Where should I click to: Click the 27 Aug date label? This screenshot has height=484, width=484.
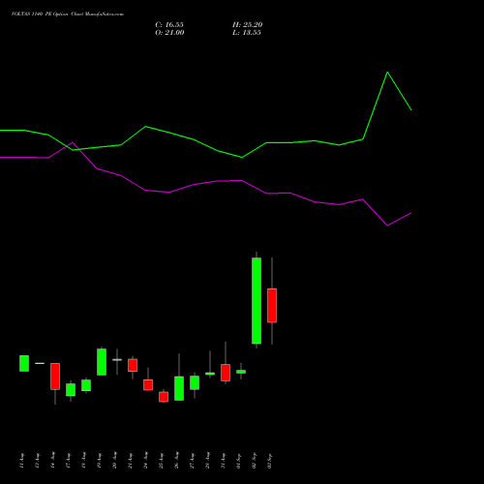[193, 461]
